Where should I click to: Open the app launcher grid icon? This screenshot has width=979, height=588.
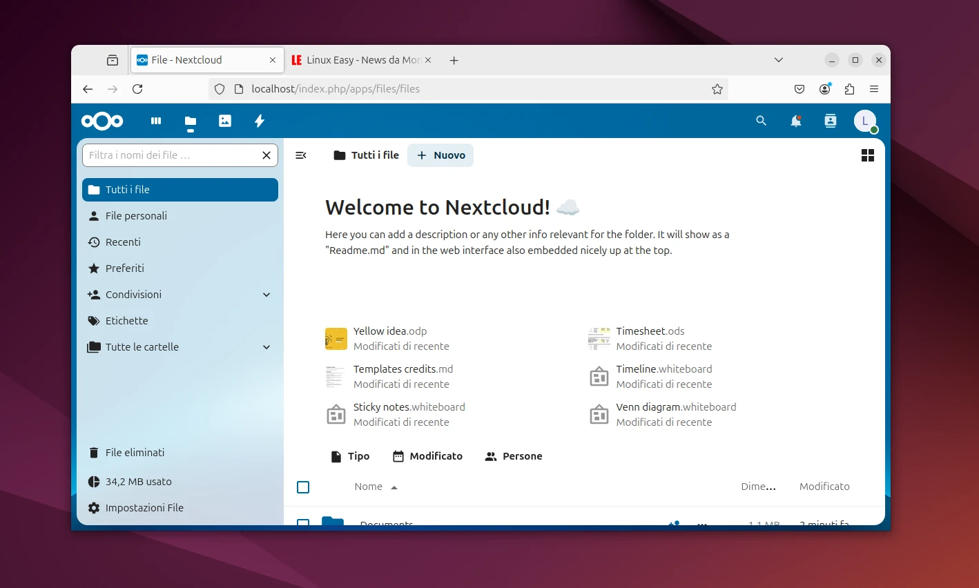click(156, 121)
